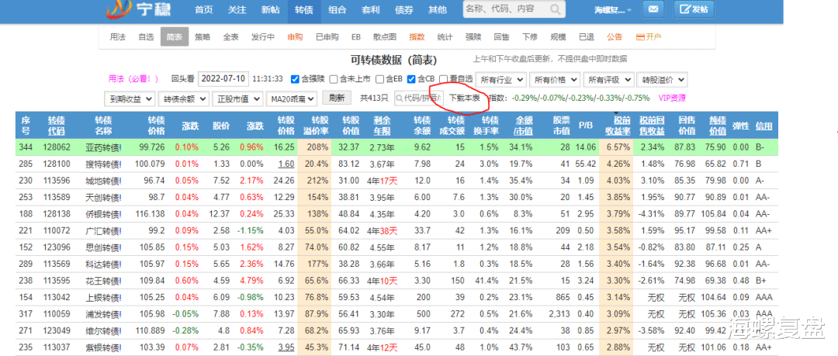This screenshot has width=838, height=356.
Task: Switch to the 已申购 sub-tab
Action: pos(327,37)
